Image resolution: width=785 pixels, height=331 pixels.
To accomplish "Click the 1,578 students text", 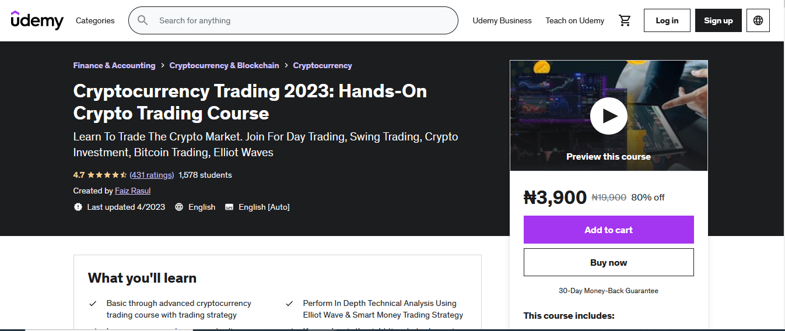I will pyautogui.click(x=205, y=175).
